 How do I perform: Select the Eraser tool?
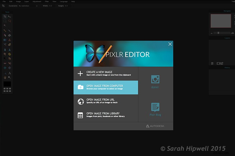point(5,35)
